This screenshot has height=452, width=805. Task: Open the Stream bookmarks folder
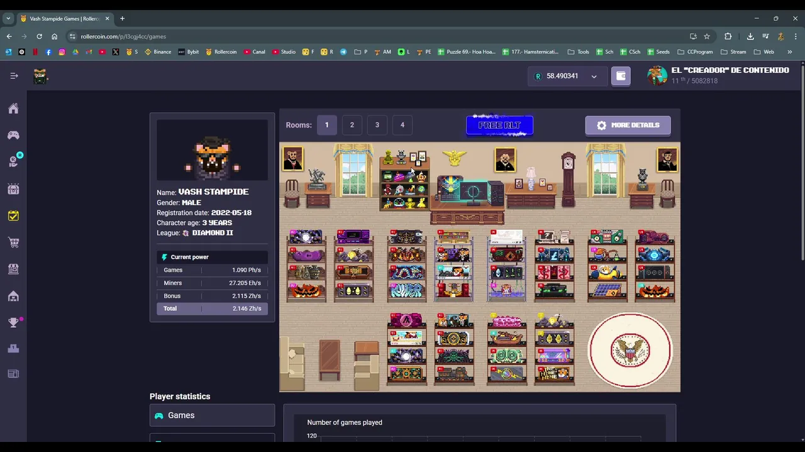733,52
